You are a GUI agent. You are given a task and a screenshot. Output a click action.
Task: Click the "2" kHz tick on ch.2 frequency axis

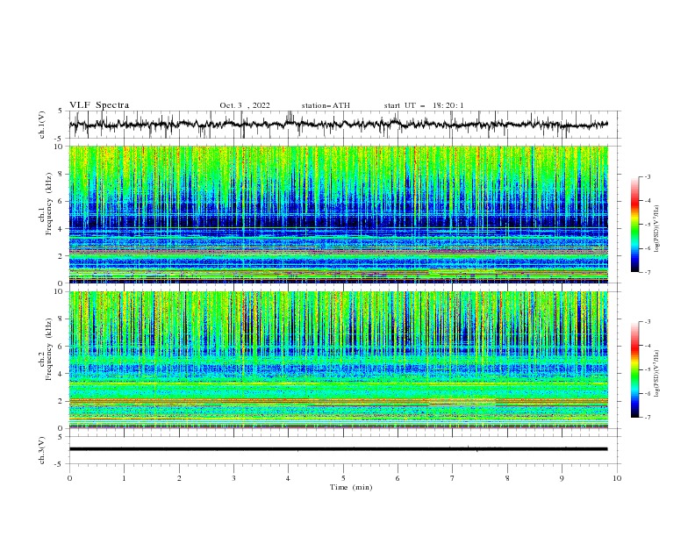tap(61, 401)
